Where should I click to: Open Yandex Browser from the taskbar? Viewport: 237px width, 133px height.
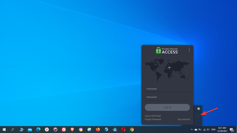click(x=47, y=130)
